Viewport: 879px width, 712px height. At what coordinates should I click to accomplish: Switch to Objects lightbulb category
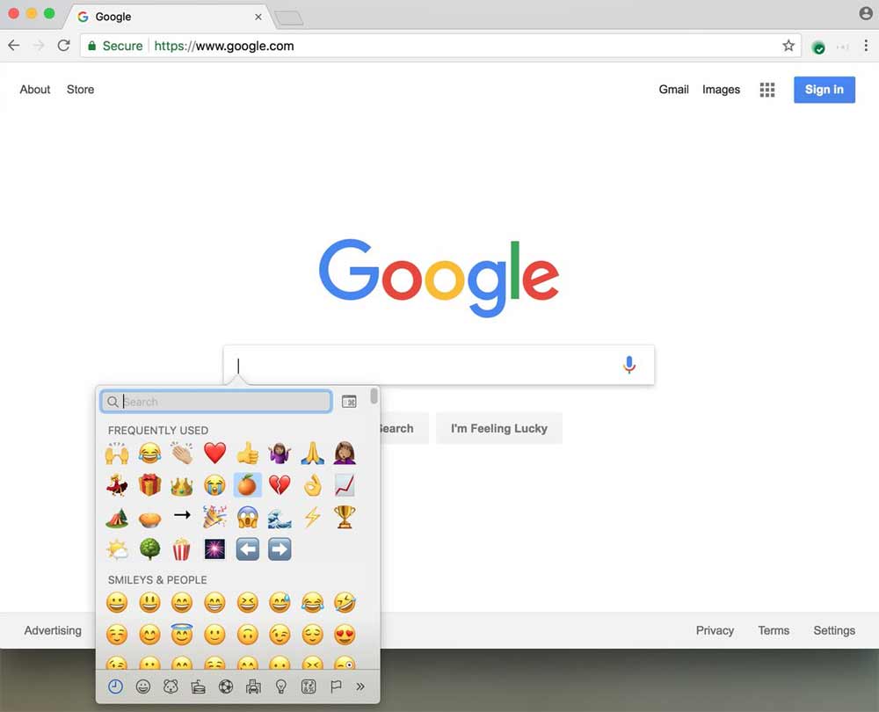pyautogui.click(x=281, y=687)
